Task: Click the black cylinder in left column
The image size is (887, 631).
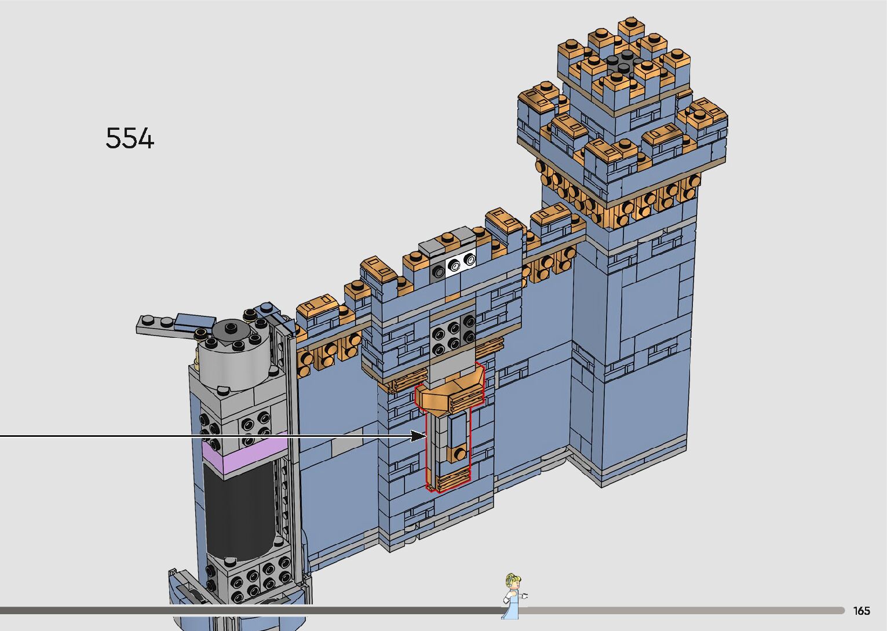Action: [x=239, y=510]
